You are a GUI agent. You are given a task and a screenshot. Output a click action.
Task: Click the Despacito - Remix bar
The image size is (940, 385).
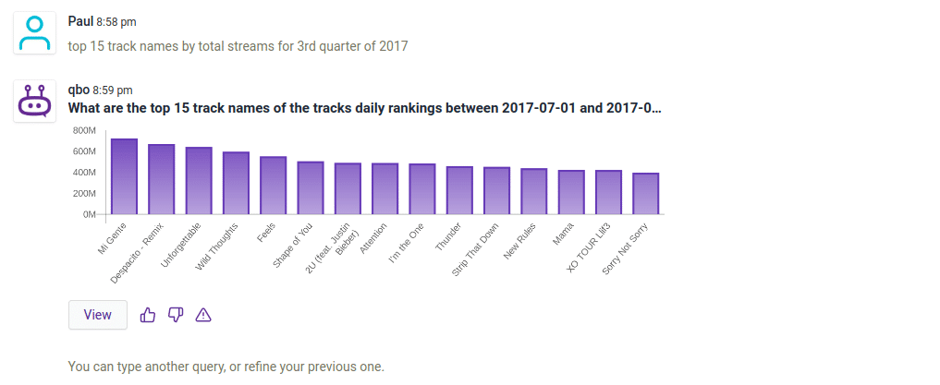point(162,180)
